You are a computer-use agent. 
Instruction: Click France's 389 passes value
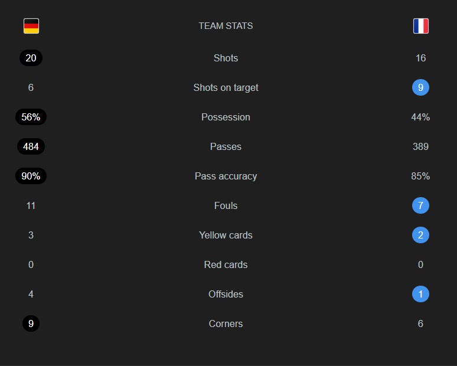click(420, 146)
